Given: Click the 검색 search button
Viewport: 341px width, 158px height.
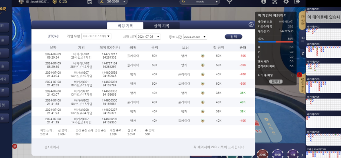Looking at the screenshot, I should [x=233, y=37].
